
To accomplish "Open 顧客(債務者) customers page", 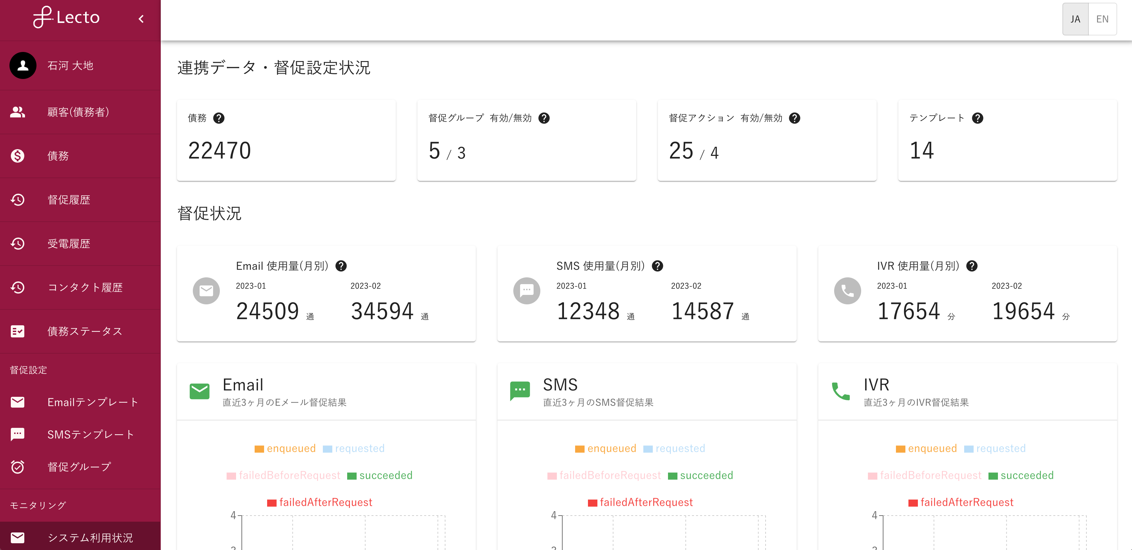I will tap(80, 112).
